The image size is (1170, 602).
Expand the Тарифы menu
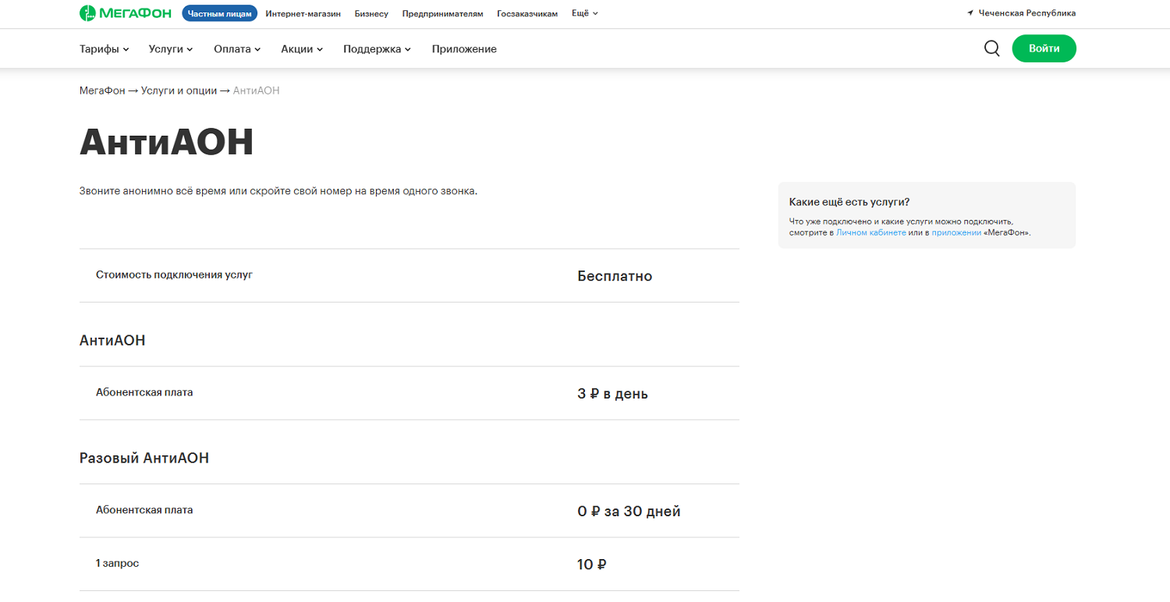[105, 49]
